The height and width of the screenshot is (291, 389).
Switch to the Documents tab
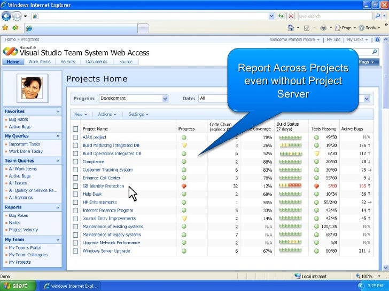point(97,62)
